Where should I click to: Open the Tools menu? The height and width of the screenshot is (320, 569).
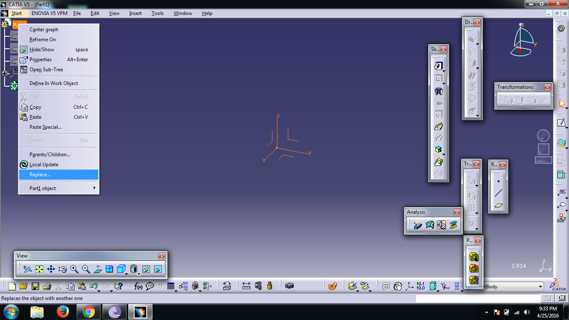[x=157, y=13]
